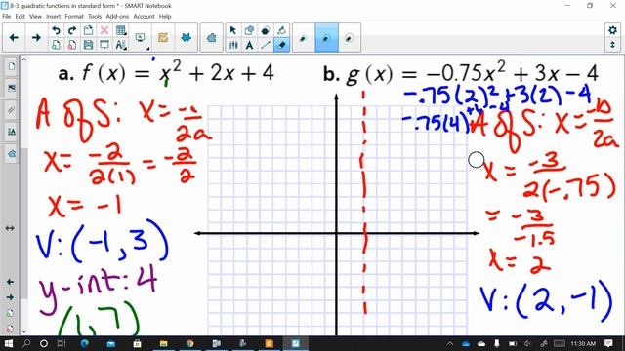Go to the next page with the forward arrow in the top toolbar
Screen dimensions: 625x351
point(36,37)
